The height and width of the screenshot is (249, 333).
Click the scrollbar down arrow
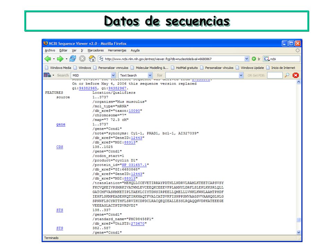299,232
